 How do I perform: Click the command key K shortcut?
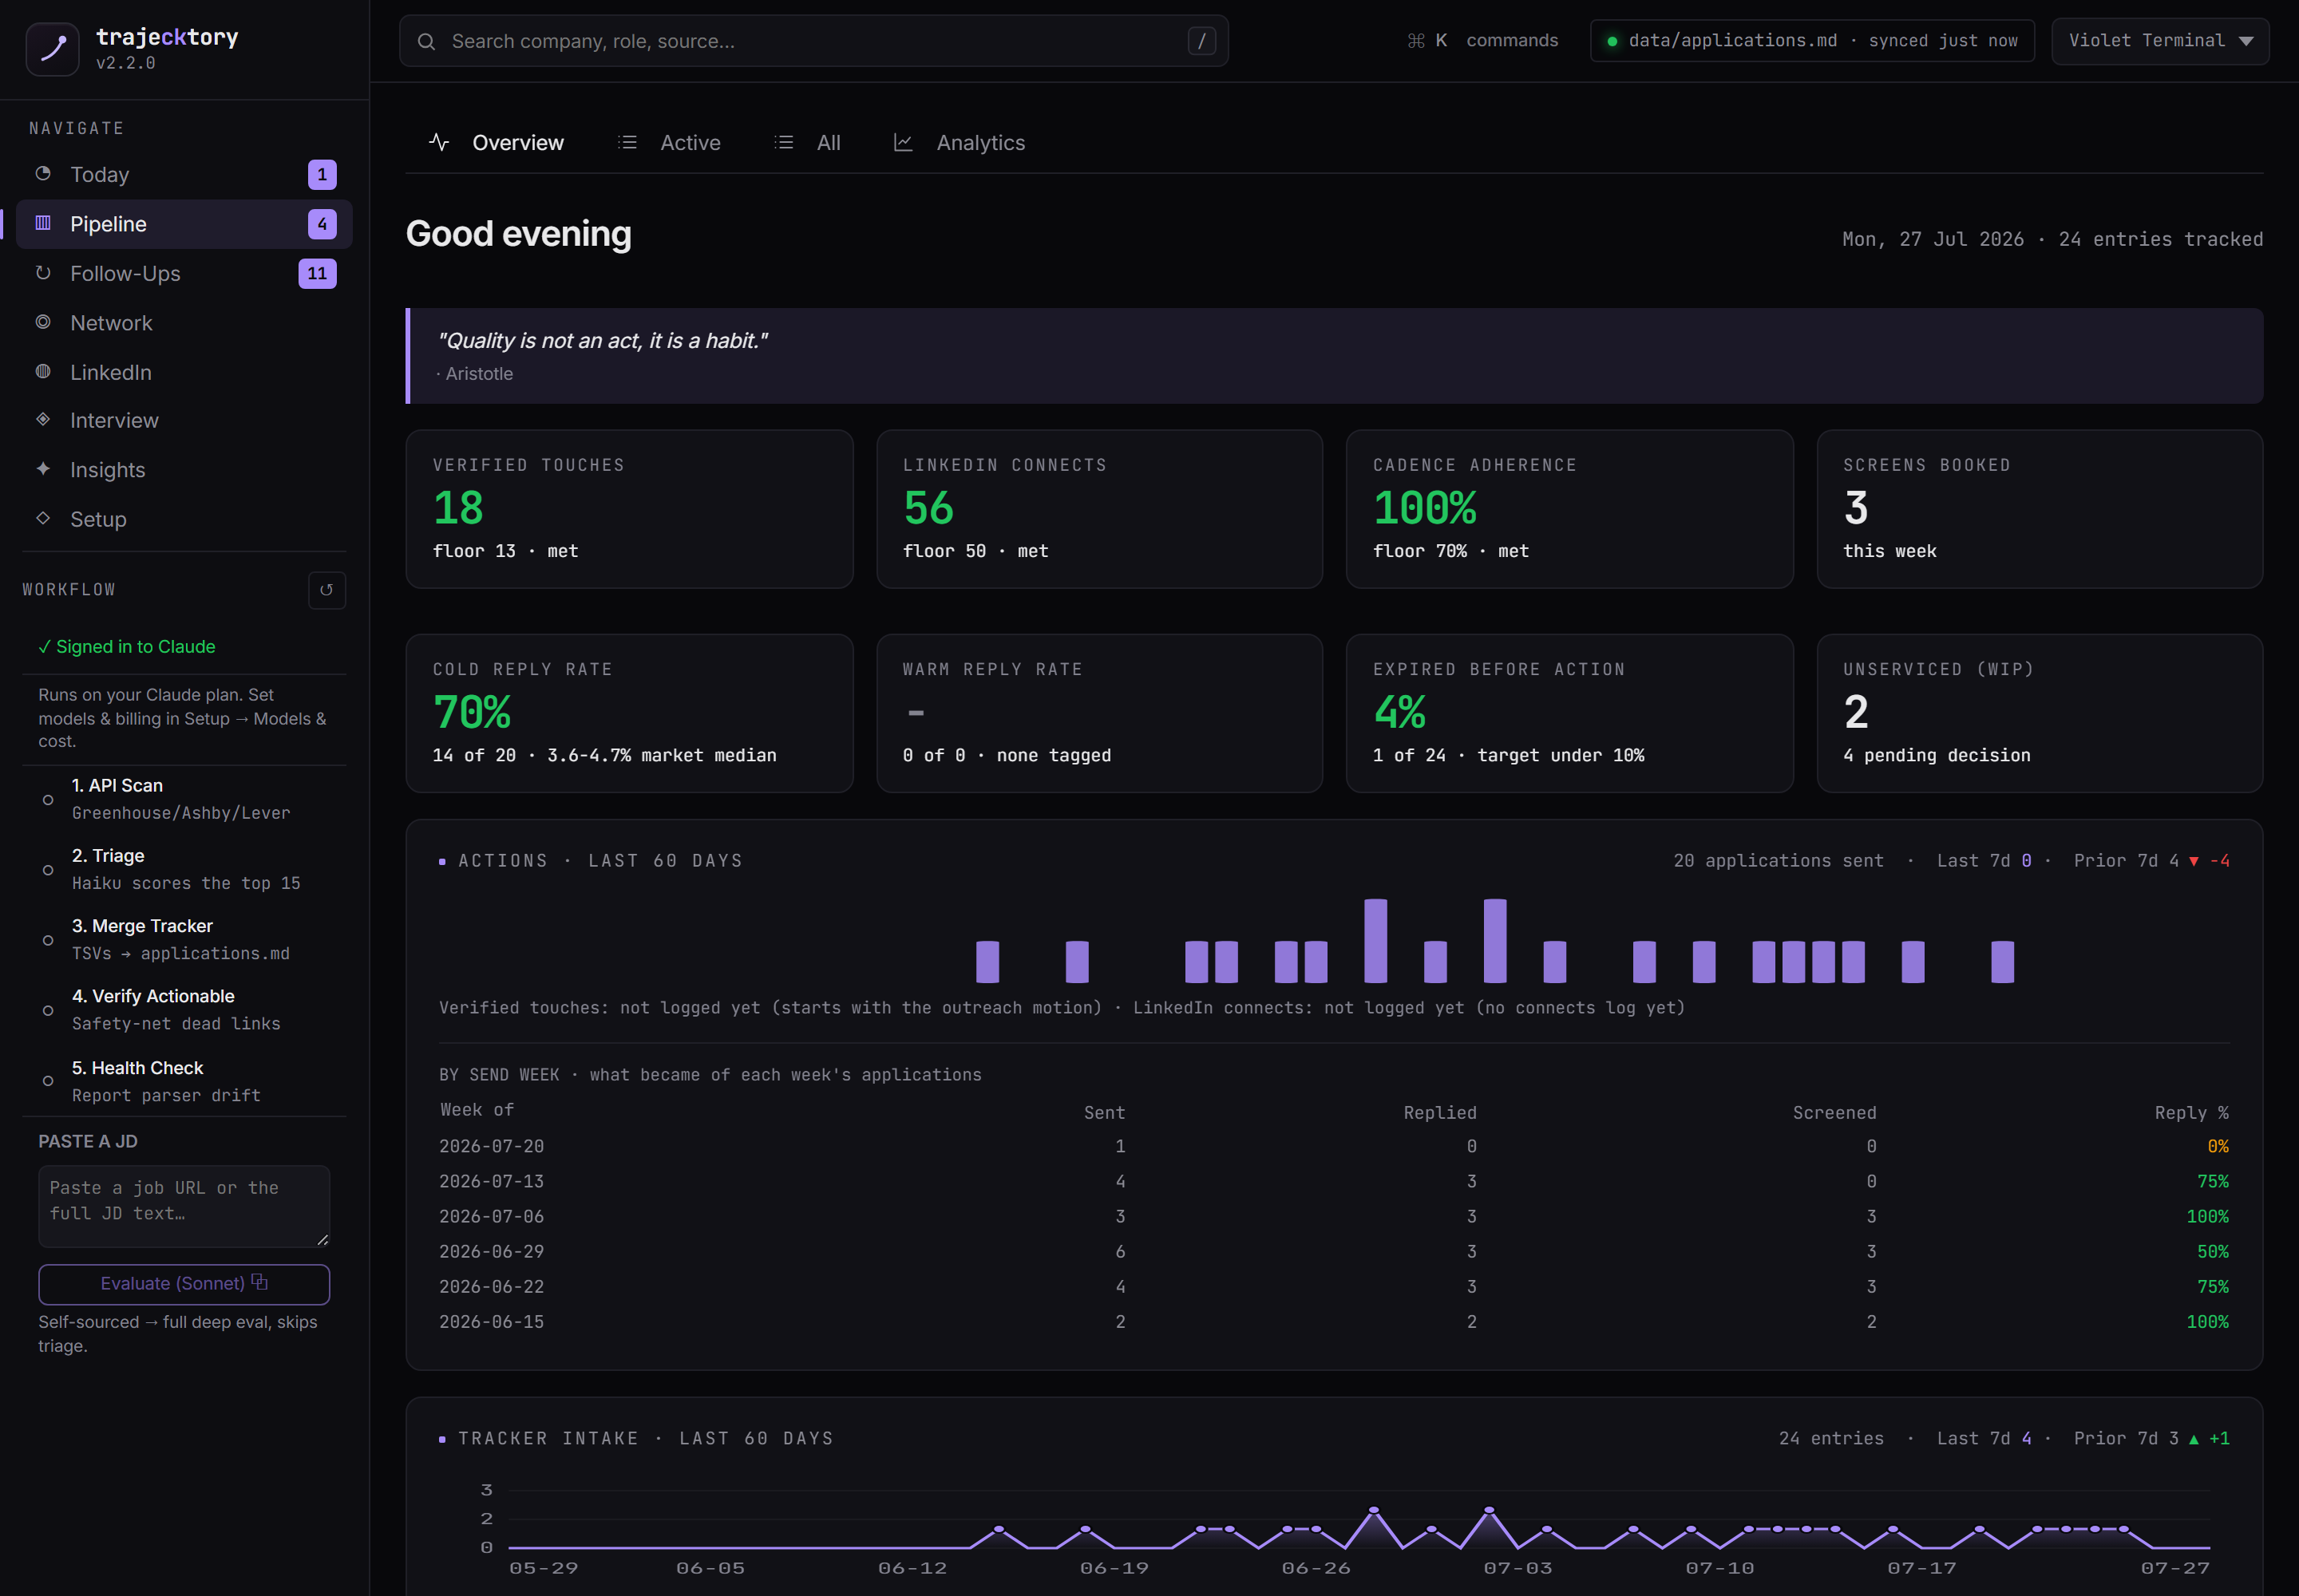[x=1427, y=41]
